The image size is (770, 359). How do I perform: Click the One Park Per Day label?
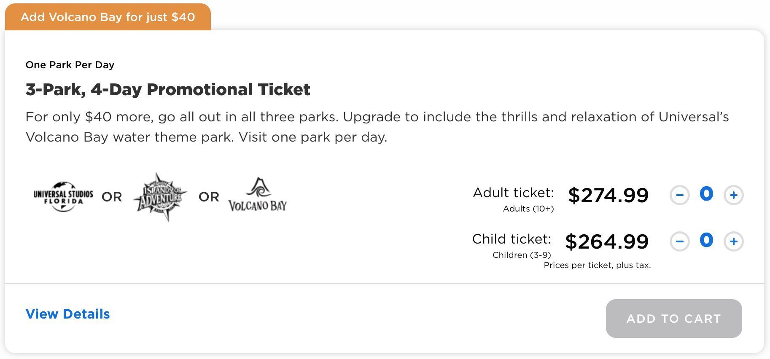[x=70, y=65]
